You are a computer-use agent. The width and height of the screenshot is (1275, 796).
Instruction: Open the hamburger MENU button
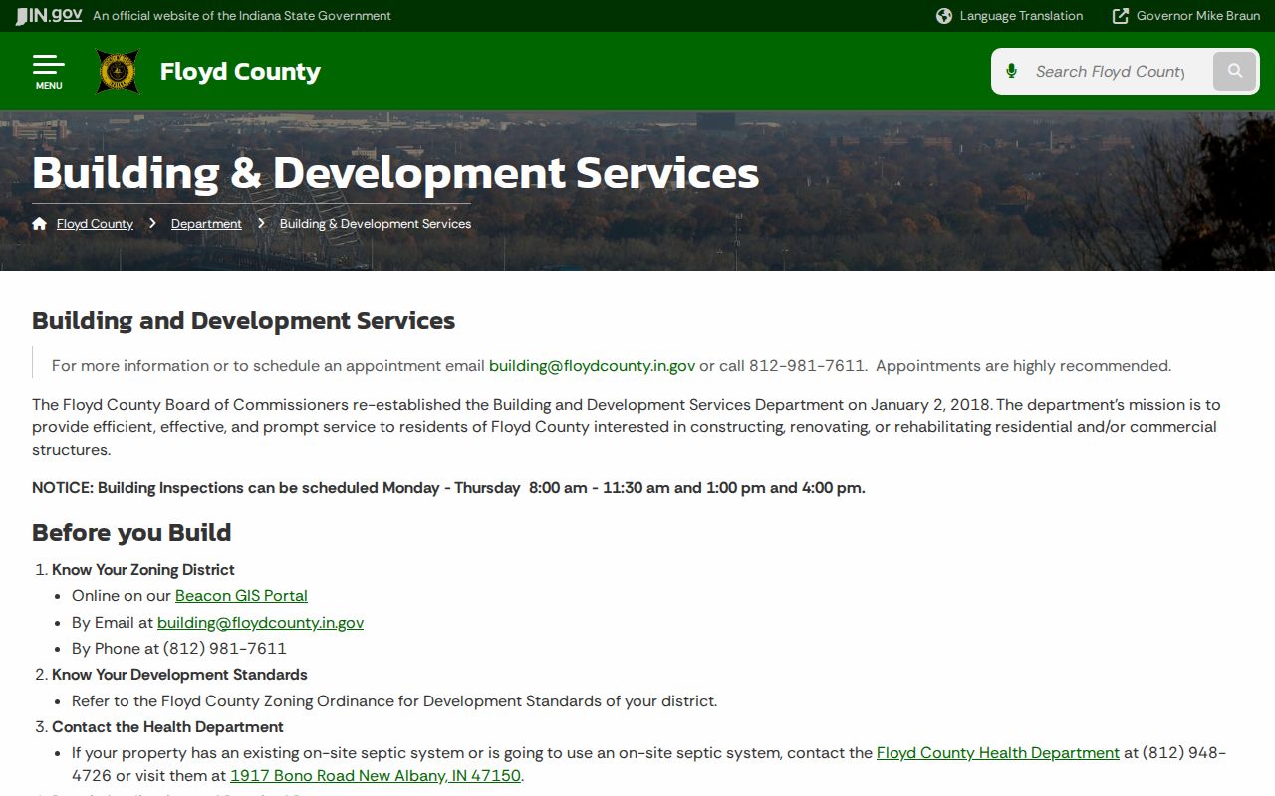48,72
